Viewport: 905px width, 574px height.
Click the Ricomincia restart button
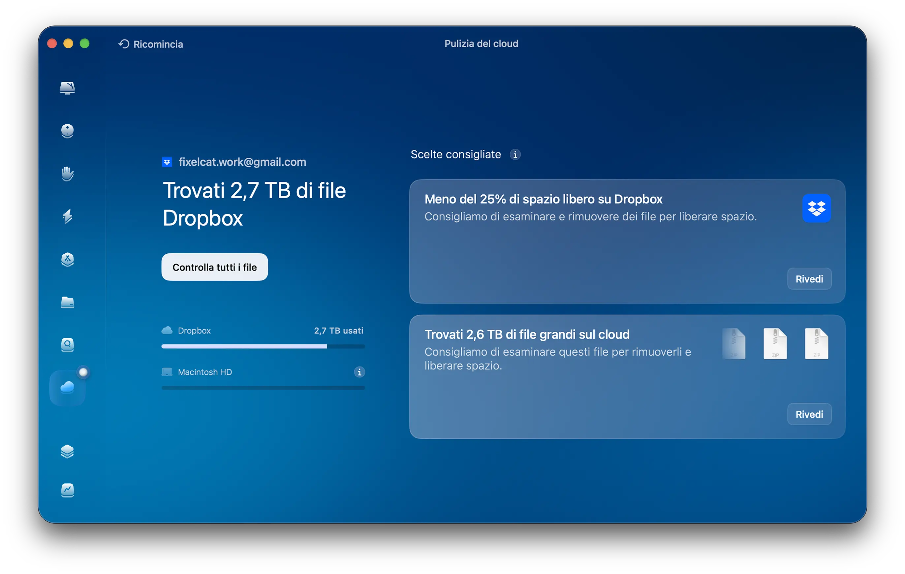point(151,44)
